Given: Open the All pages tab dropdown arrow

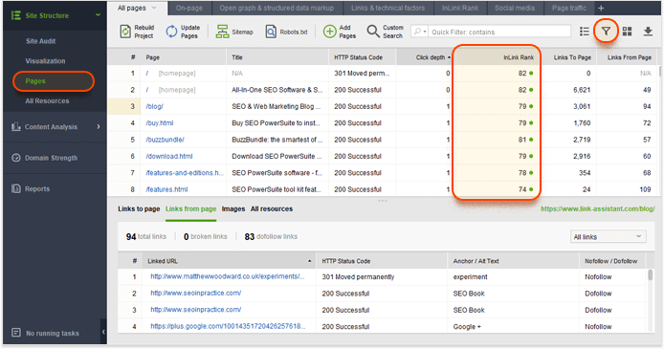Looking at the screenshot, I should tap(154, 8).
